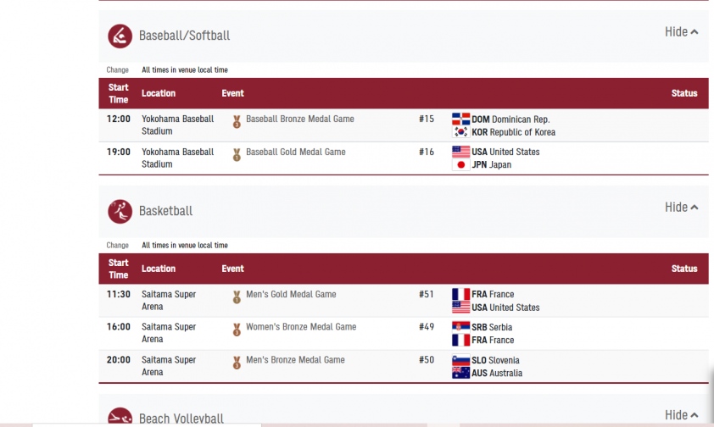
Task: Open the Baseball Gold Medal Game event
Action: 296,152
